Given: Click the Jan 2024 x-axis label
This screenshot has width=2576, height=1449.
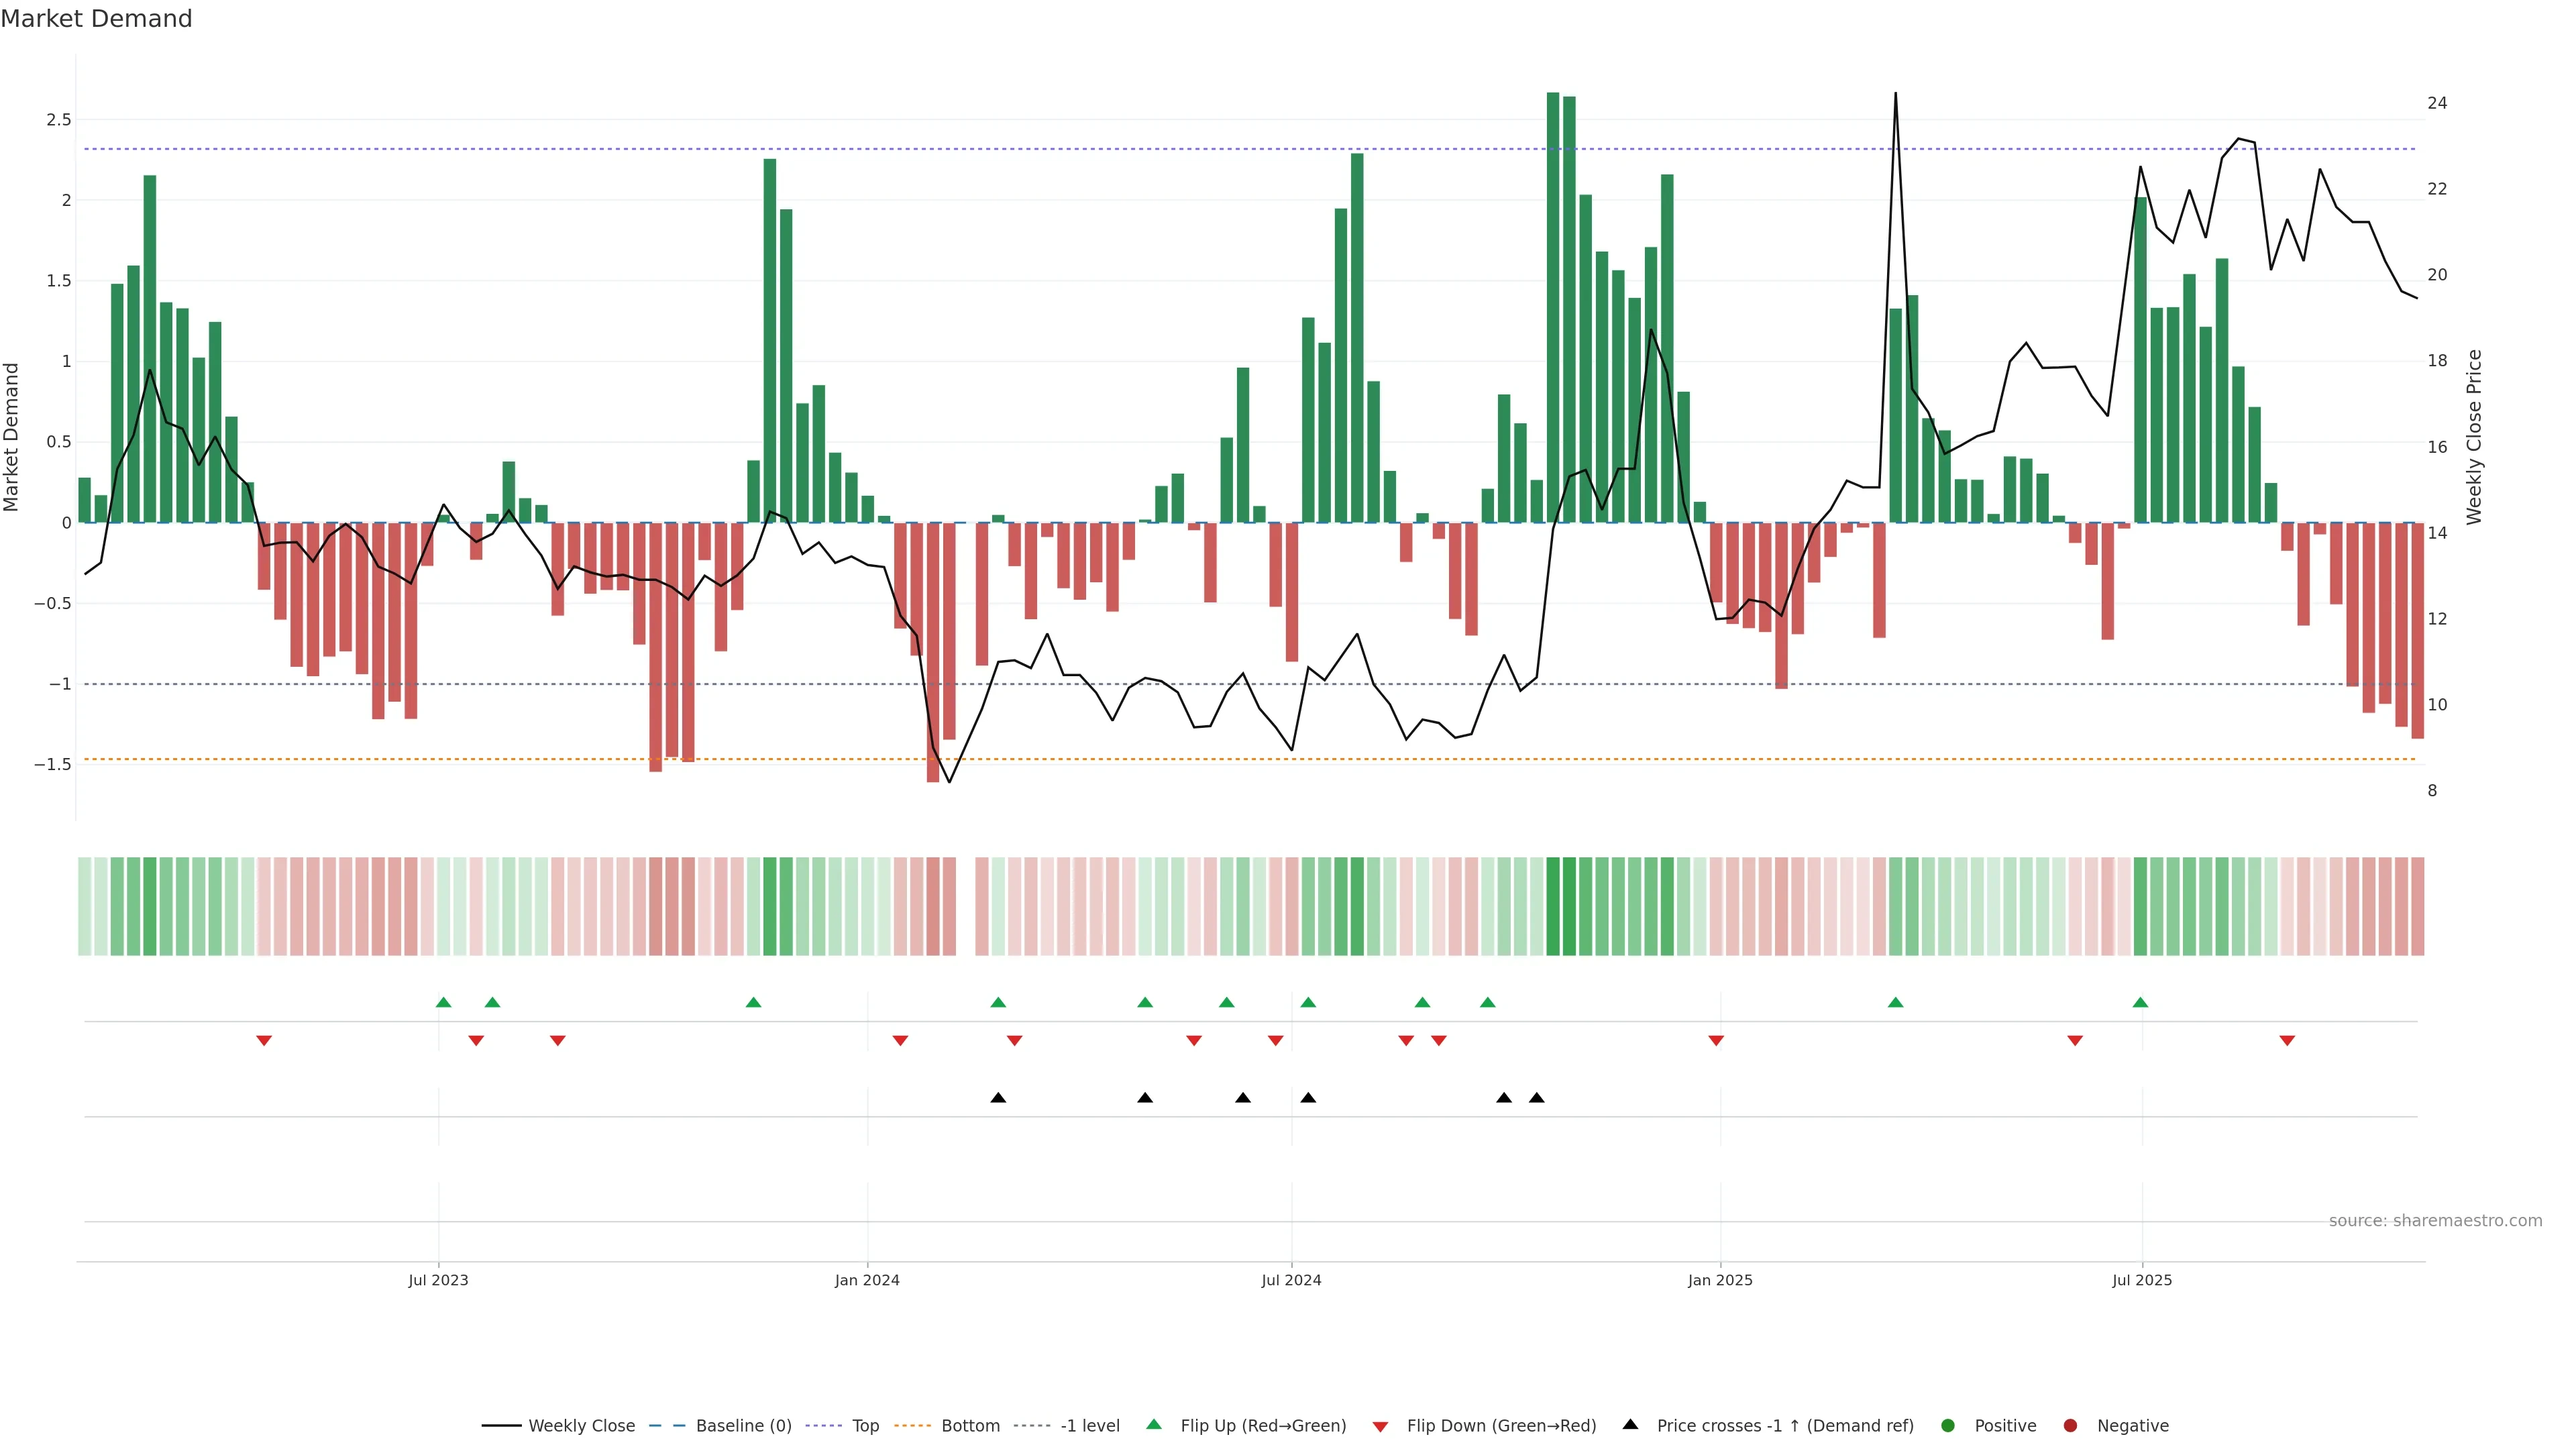Looking at the screenshot, I should point(867,1280).
